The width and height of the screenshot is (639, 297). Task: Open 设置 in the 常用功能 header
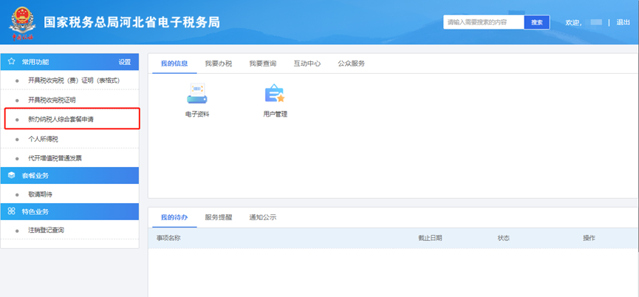click(125, 62)
